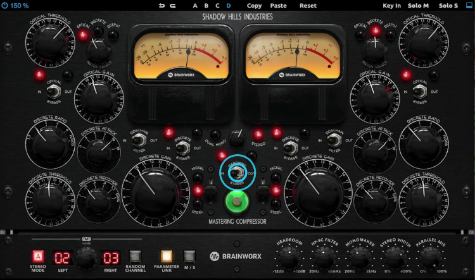Click the left Discrete Threshold knob

pyautogui.click(x=50, y=201)
